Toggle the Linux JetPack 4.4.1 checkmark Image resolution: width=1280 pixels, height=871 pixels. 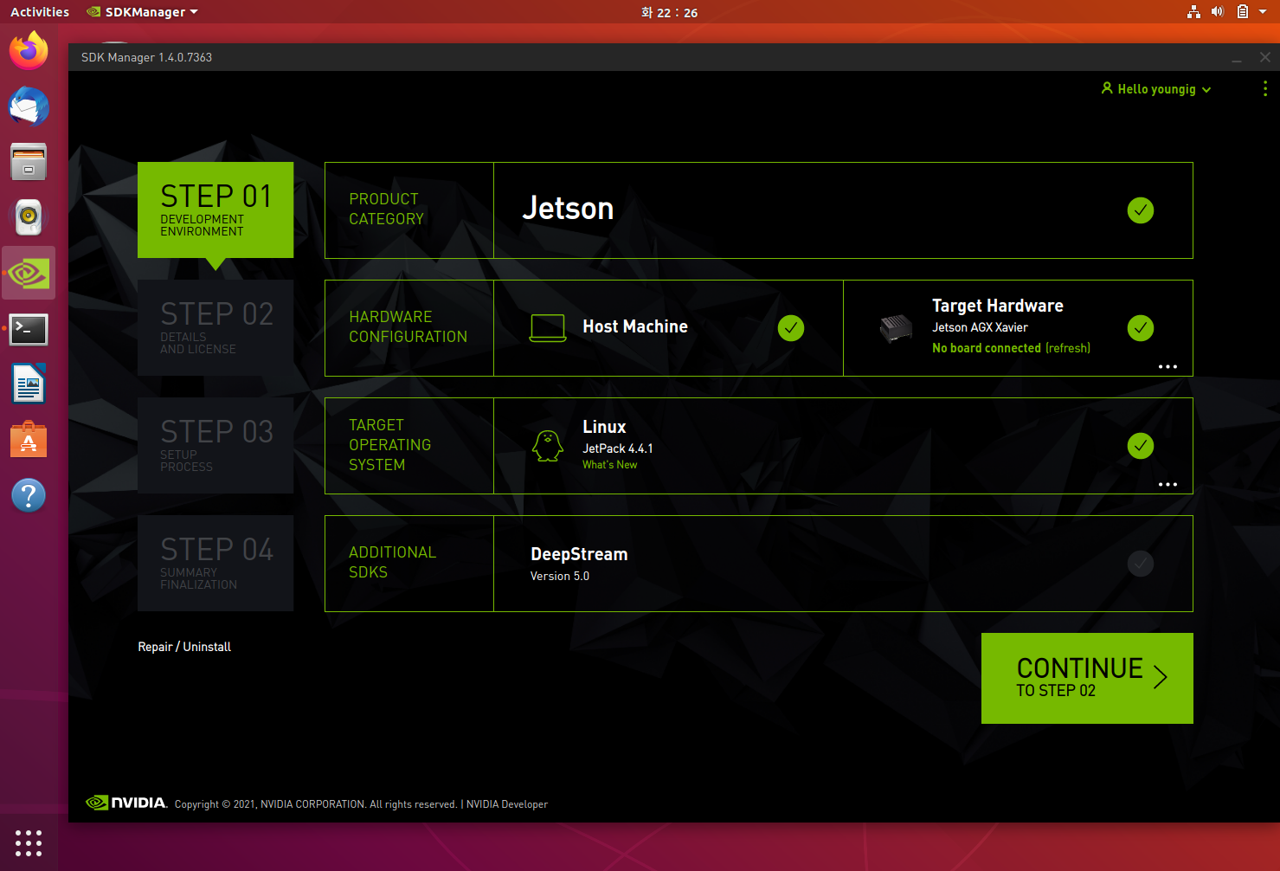(1141, 446)
